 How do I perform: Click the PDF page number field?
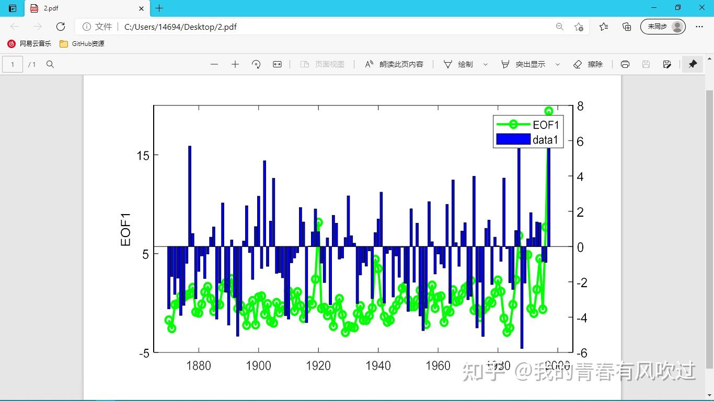pos(13,64)
